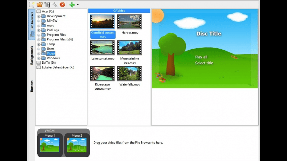The image size is (287, 161).
Task: Burn the DVD using the red disc icon
Action: tap(62, 4)
